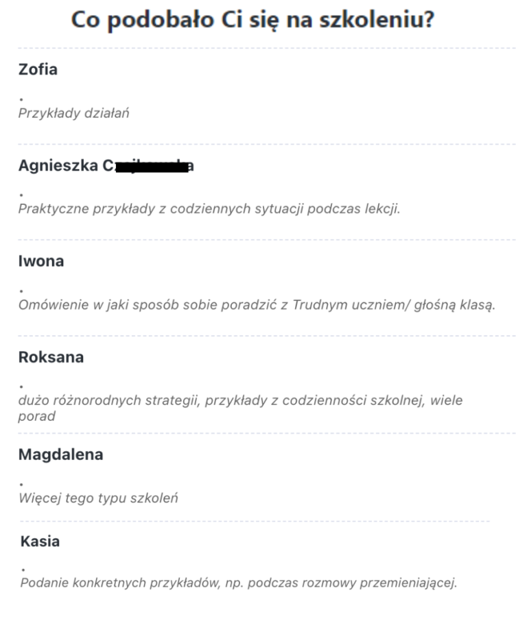
Task: Click the answer starting "Praktyczne przykłady z codziennych"
Action: click(209, 208)
